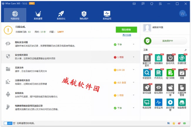This screenshot has height=127, width=191.
Task: Click the 415 条目 result value
Action: click(x=122, y=83)
